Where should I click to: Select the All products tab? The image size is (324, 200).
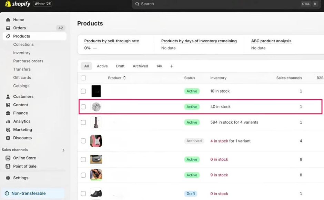87,66
